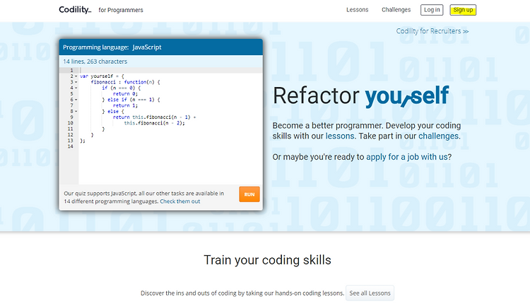The height and width of the screenshot is (304, 530).
Task: Click the yellow Sign up button
Action: [x=463, y=10]
